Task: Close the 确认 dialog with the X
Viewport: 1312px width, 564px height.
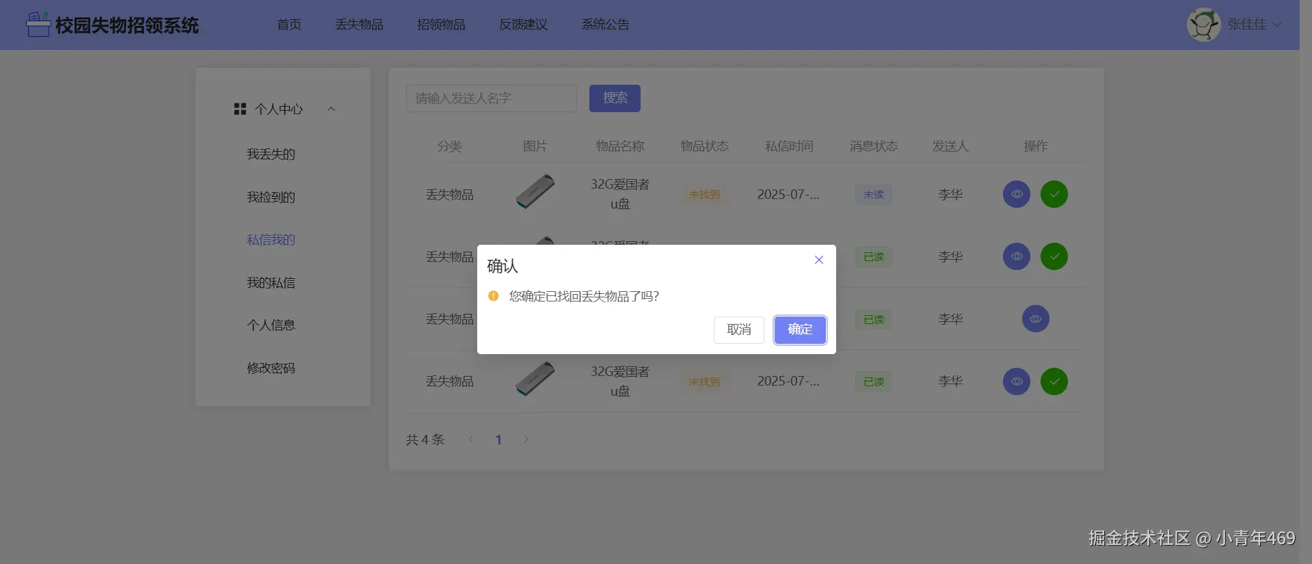Action: coord(819,260)
